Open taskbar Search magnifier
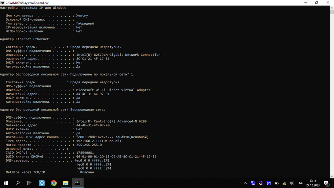Screen dimensions: 334x188 (x=18, y=183)
